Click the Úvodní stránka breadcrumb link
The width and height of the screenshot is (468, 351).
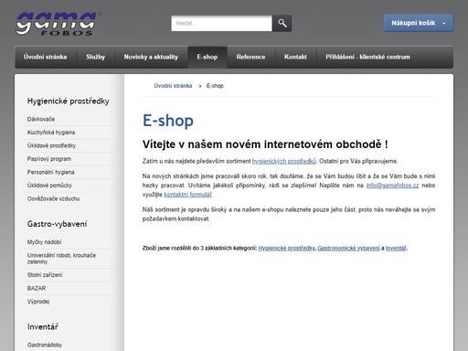(173, 86)
